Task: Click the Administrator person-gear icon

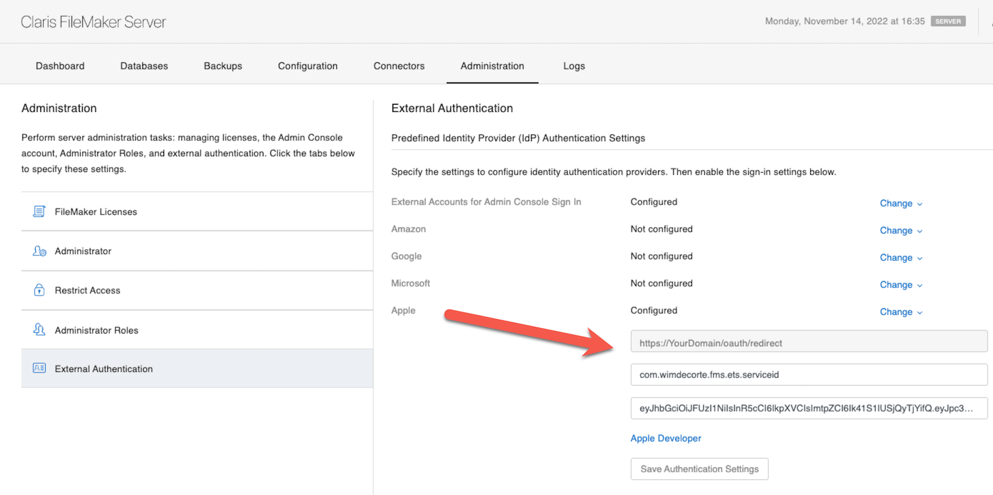Action: (39, 251)
